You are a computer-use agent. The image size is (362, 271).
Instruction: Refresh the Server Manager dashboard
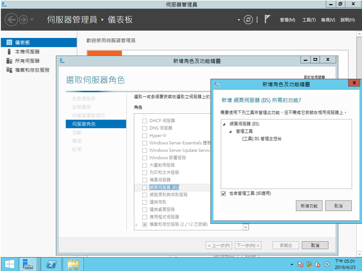248,20
